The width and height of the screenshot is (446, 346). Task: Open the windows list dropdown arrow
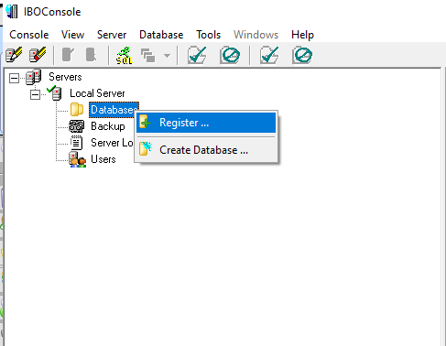(x=167, y=56)
